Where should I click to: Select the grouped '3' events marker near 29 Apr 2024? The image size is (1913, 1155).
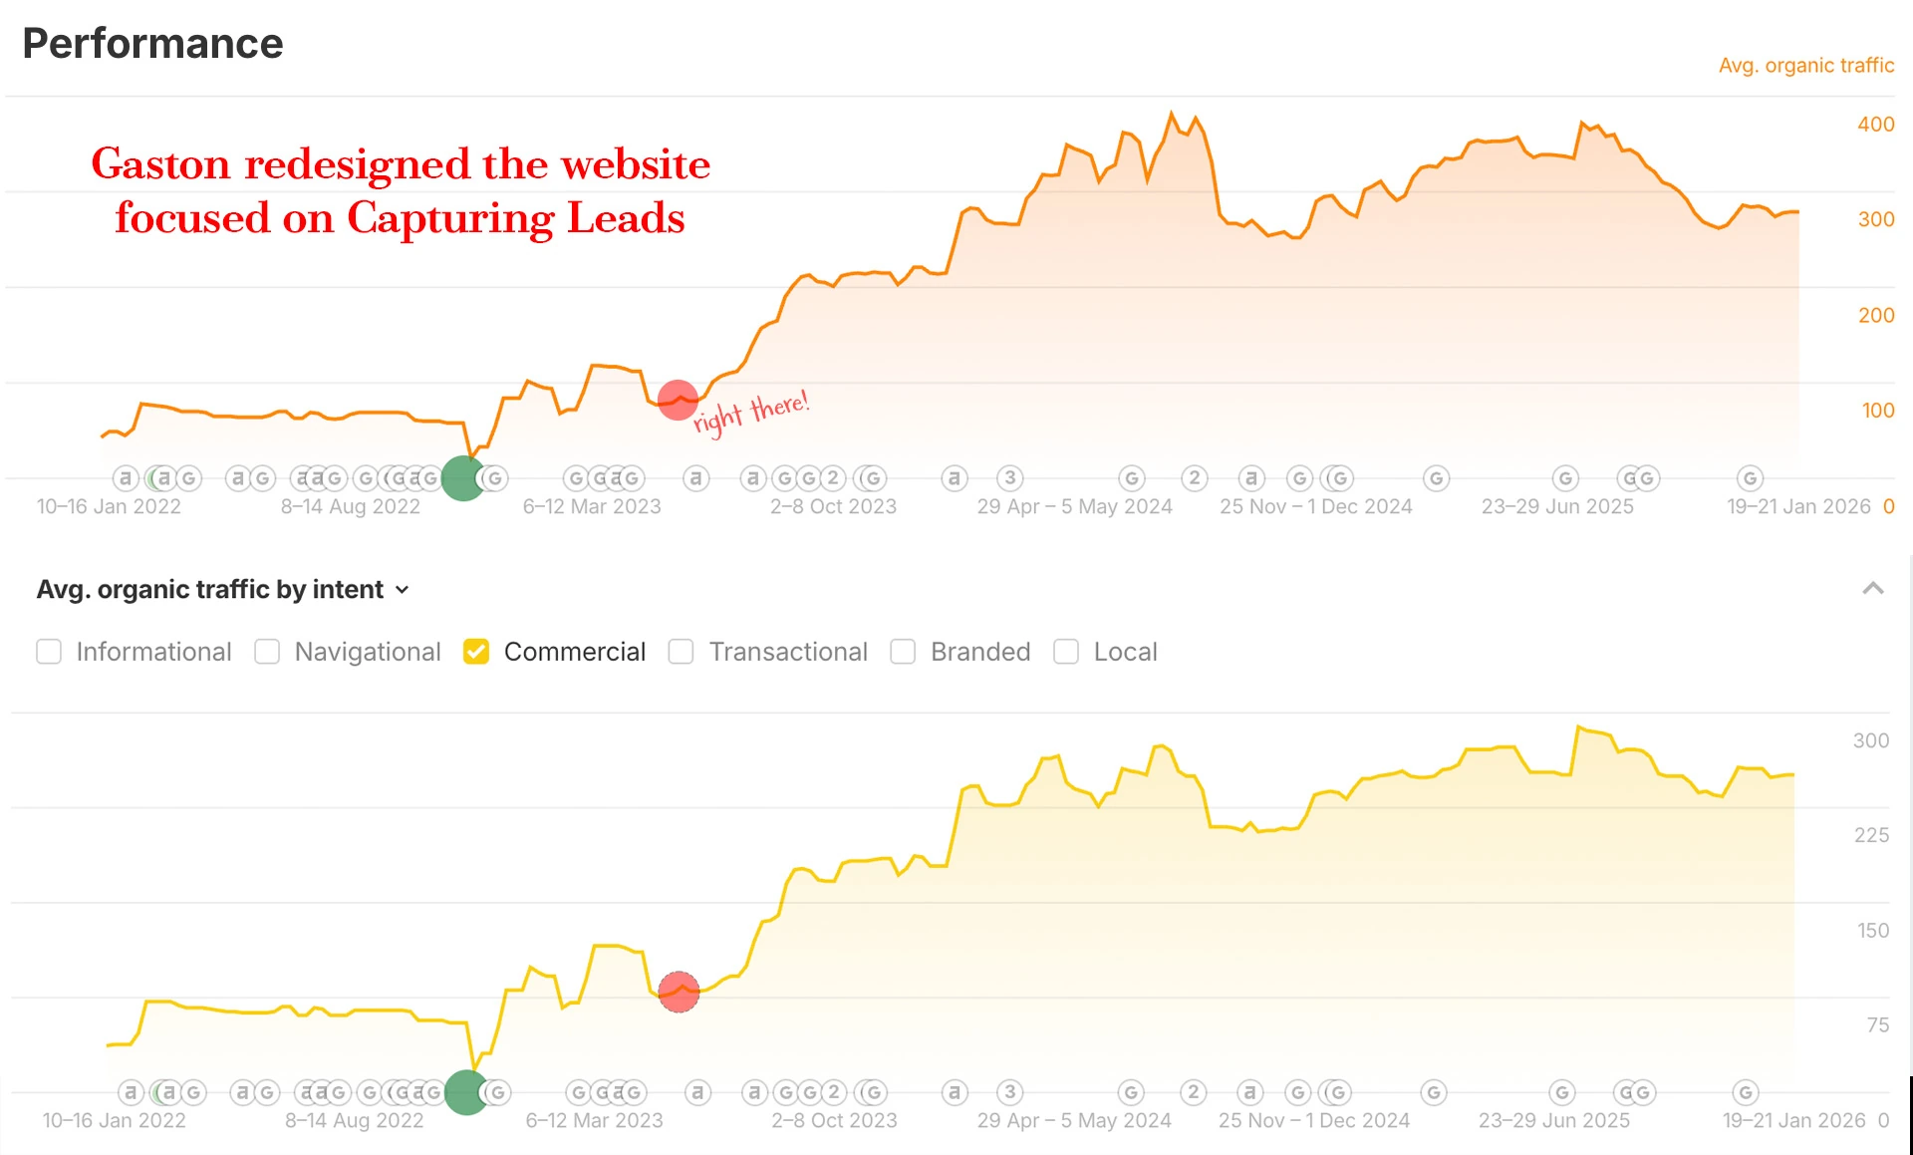[x=1008, y=478]
